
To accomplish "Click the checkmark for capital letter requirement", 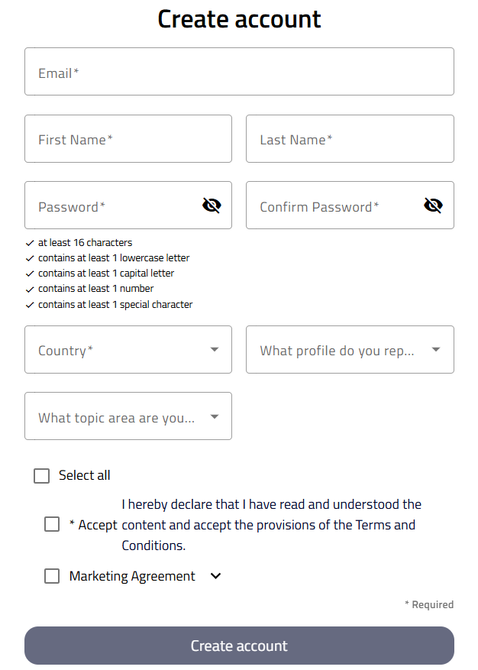I will [x=30, y=273].
